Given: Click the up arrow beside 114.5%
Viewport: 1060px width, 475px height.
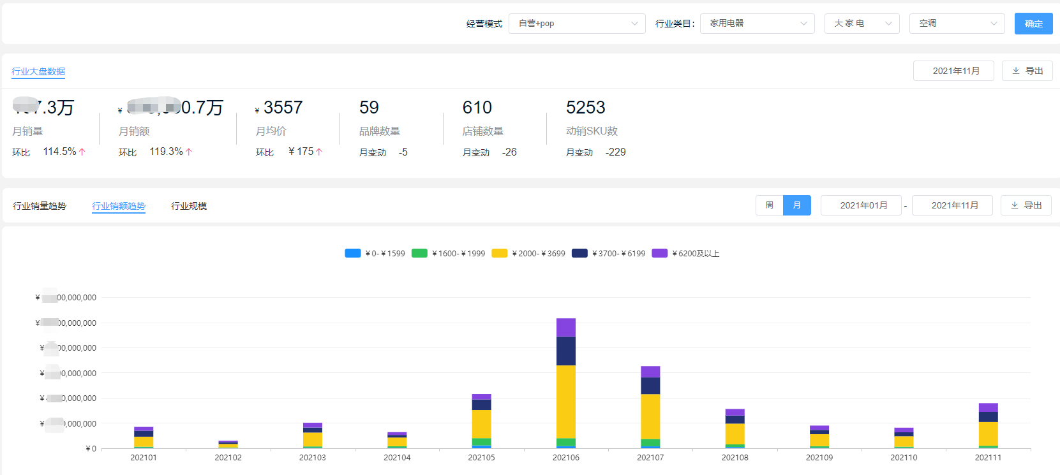Looking at the screenshot, I should pyautogui.click(x=82, y=152).
